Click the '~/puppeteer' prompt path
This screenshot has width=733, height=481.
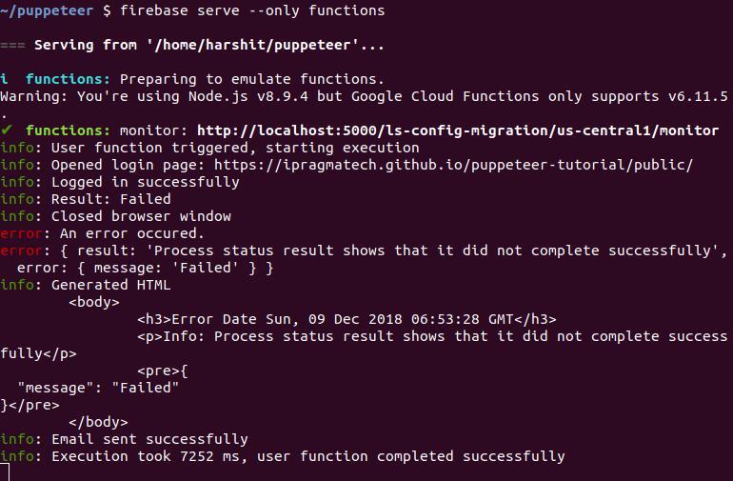47,10
